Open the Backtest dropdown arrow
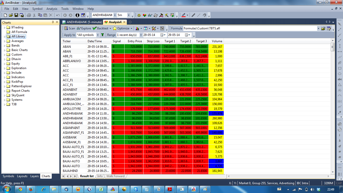The height and width of the screenshot is (193, 343). tap(110, 28)
